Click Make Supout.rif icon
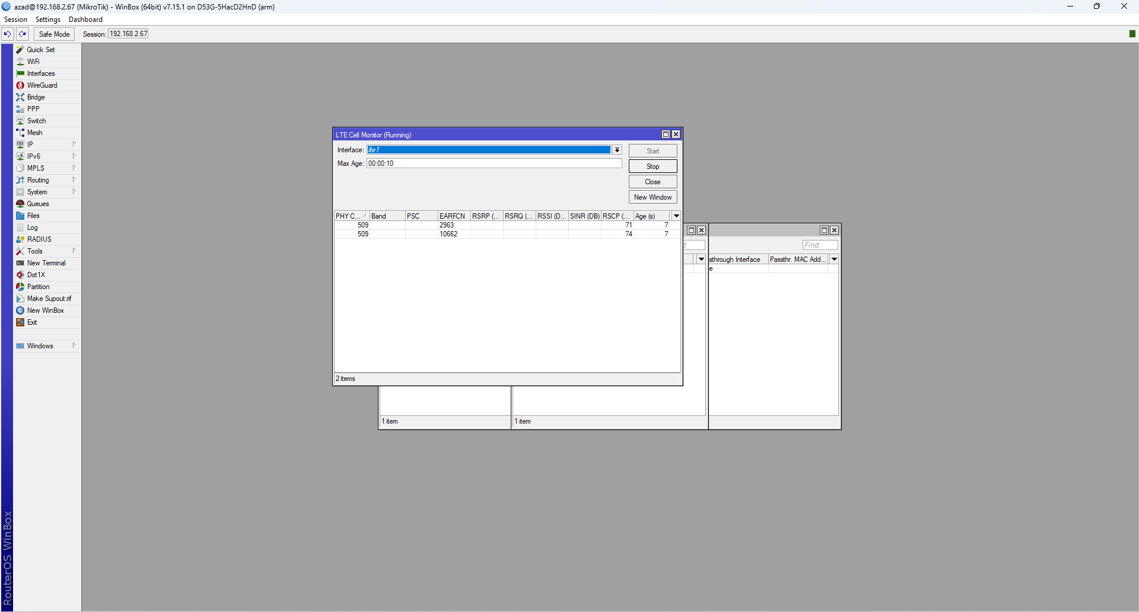1139x612 pixels. (x=20, y=299)
